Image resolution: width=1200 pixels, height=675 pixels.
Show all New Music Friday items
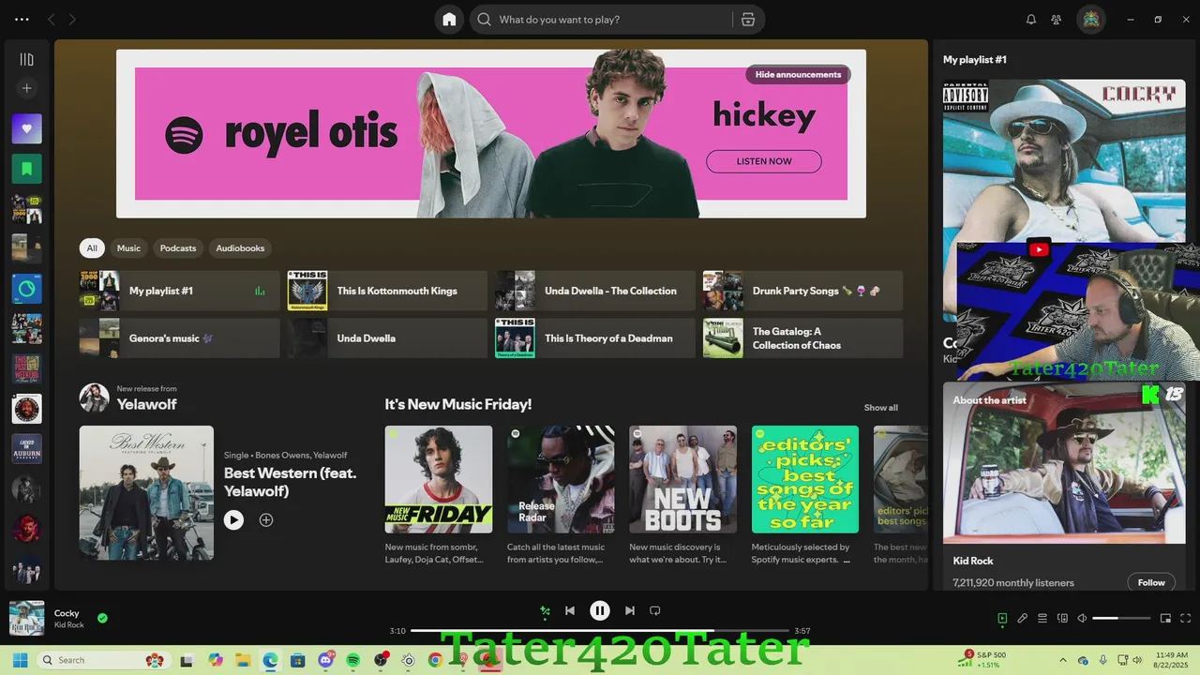click(x=880, y=408)
